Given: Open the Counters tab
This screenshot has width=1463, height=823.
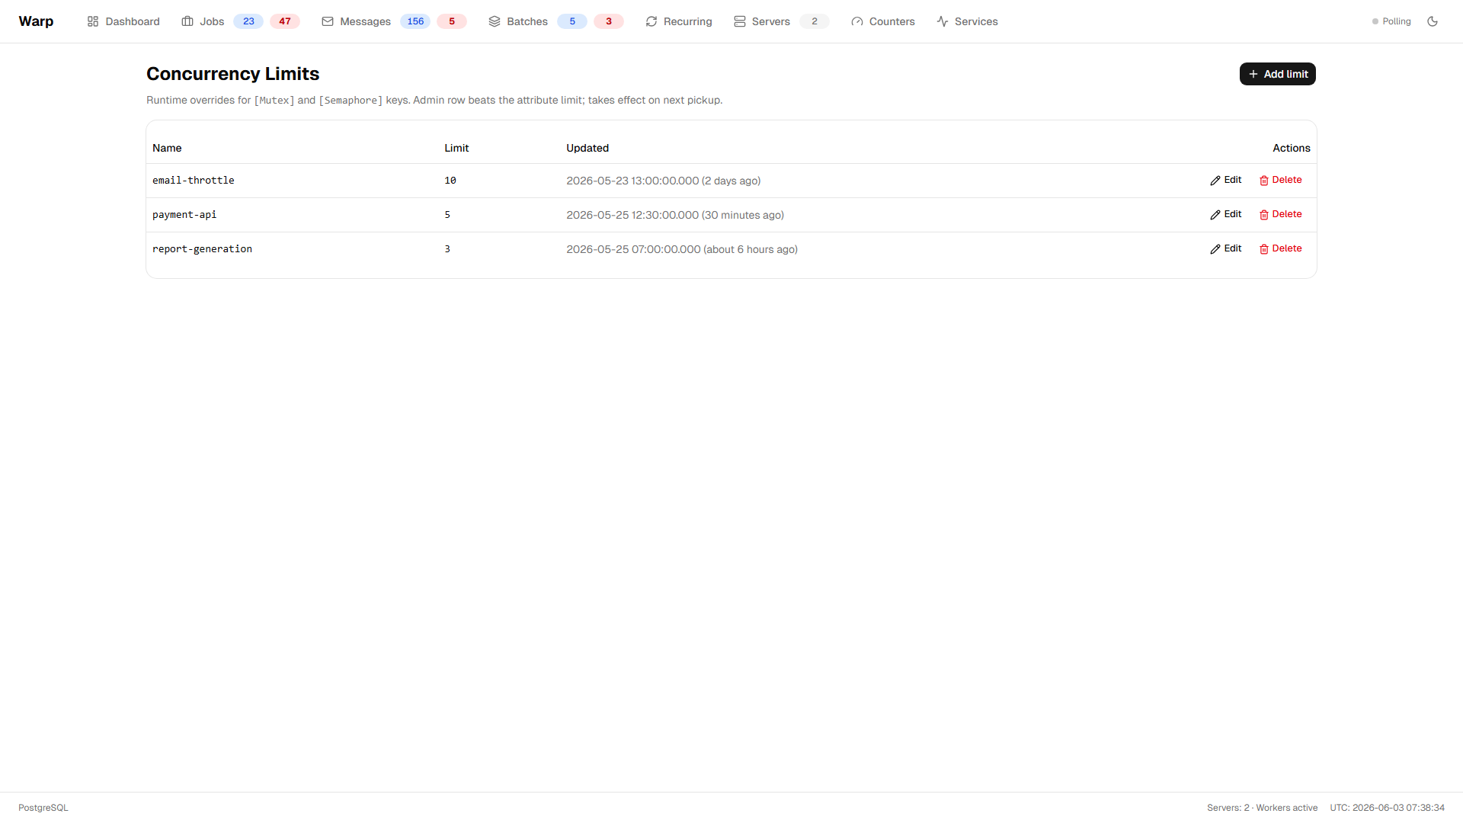Looking at the screenshot, I should (883, 21).
